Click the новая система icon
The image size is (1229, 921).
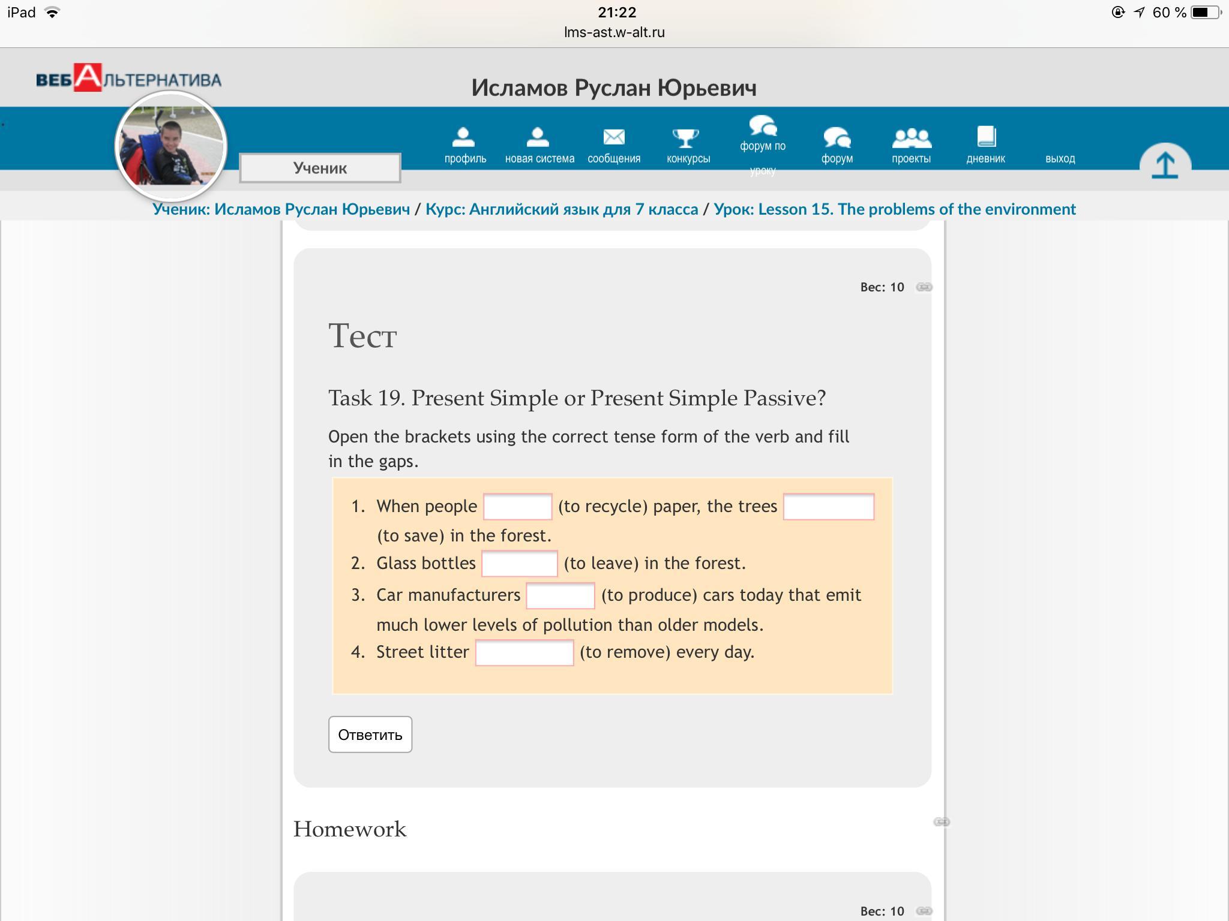point(538,137)
